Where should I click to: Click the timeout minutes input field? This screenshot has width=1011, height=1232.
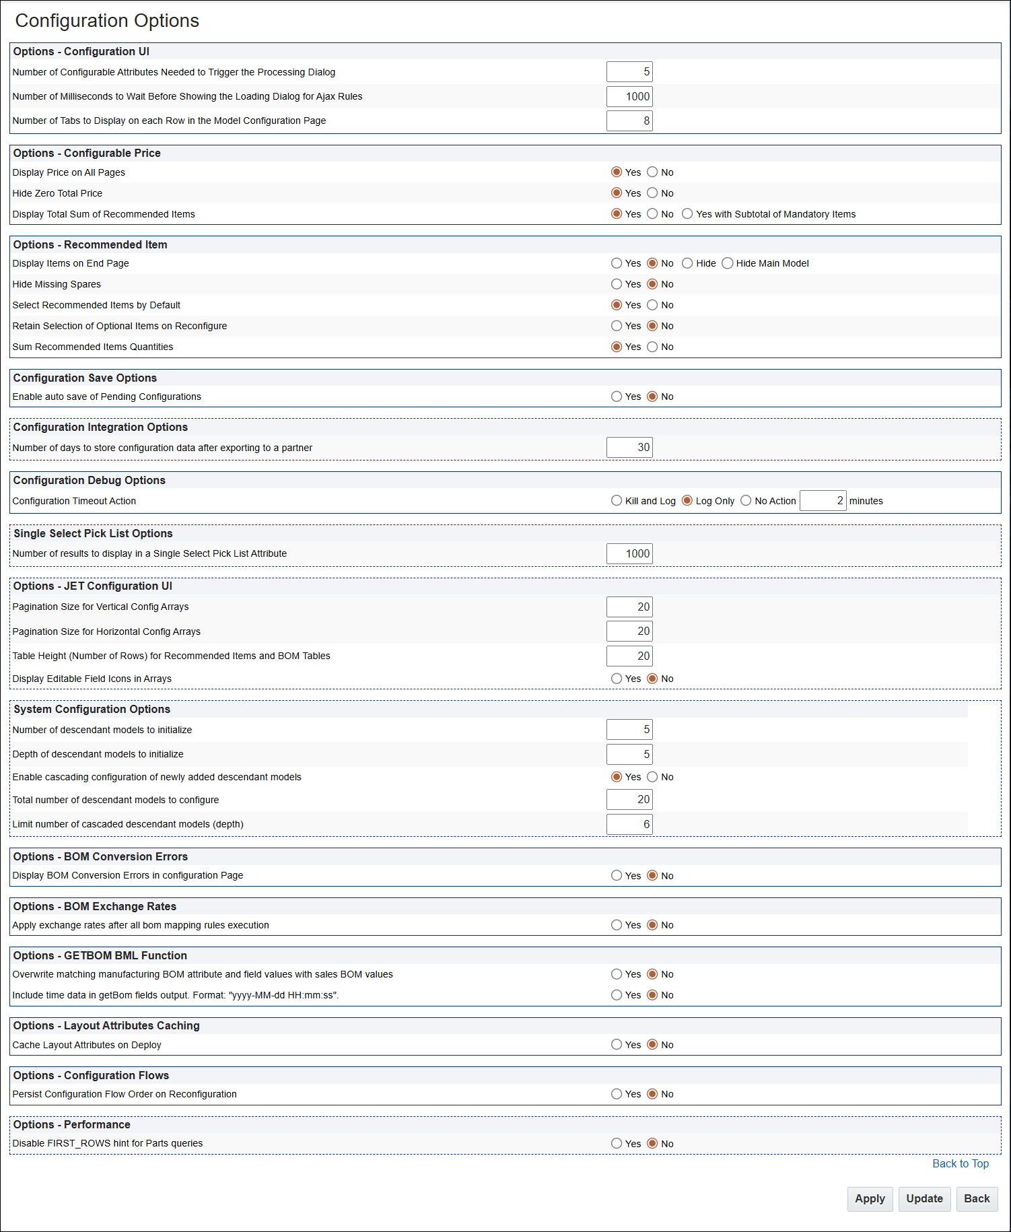823,501
